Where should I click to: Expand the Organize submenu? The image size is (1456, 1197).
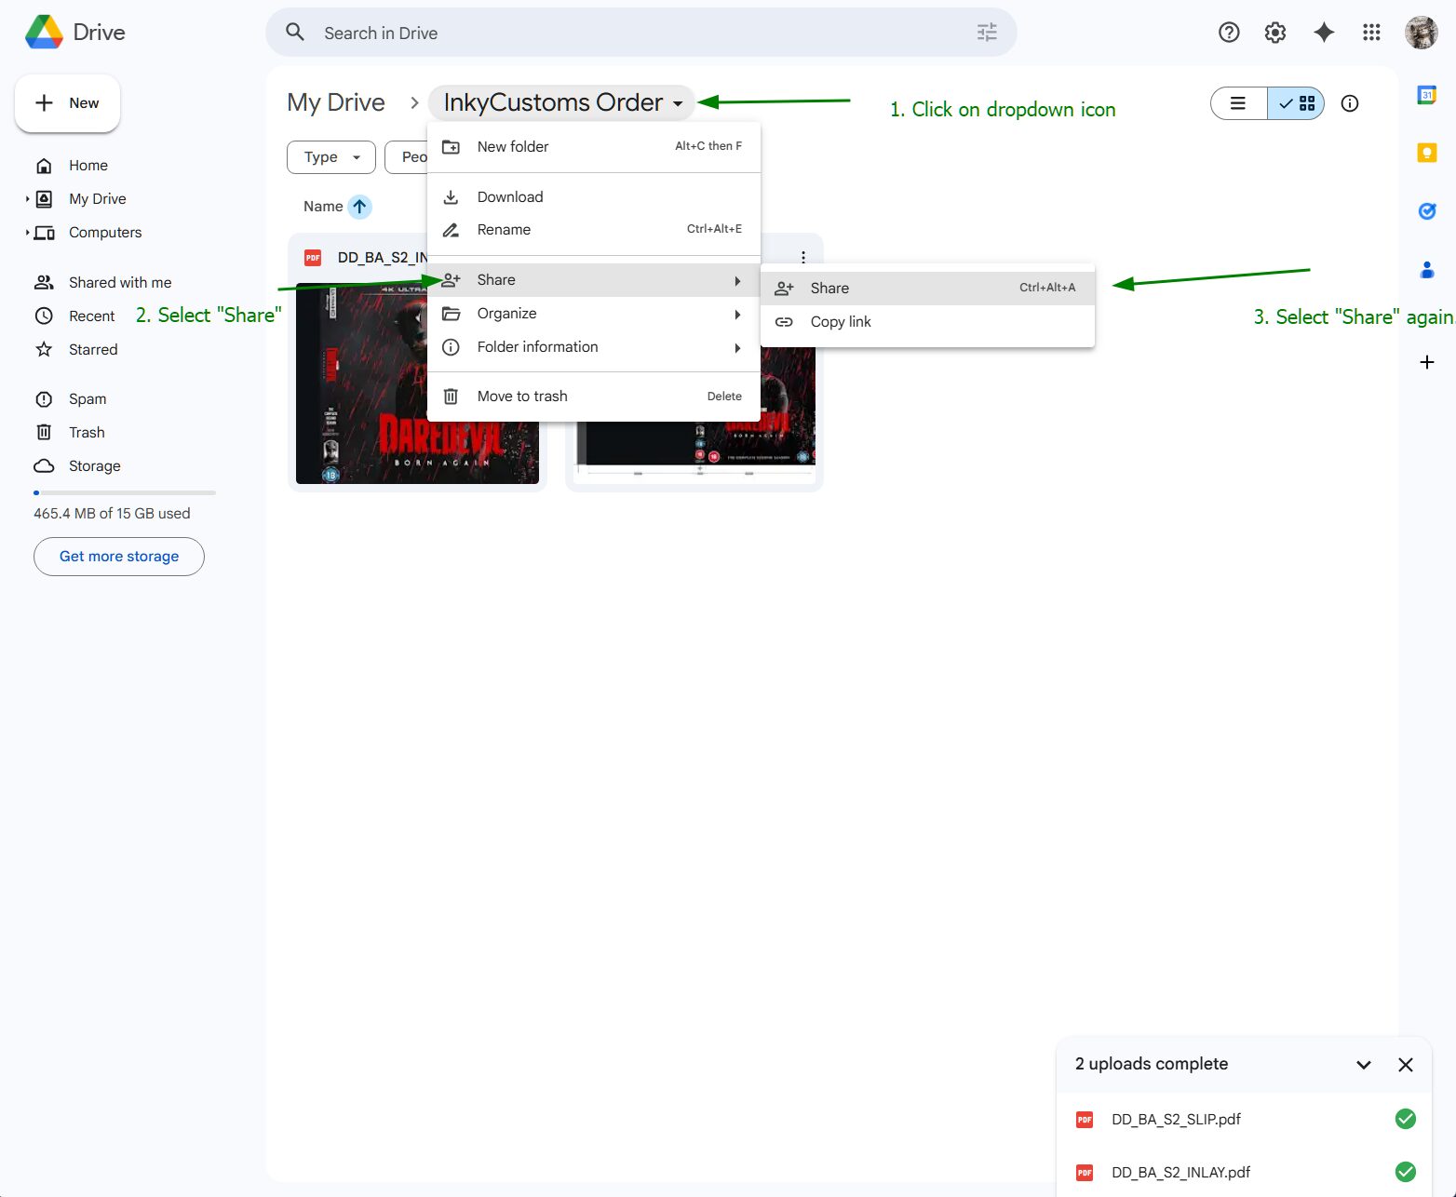tap(594, 314)
